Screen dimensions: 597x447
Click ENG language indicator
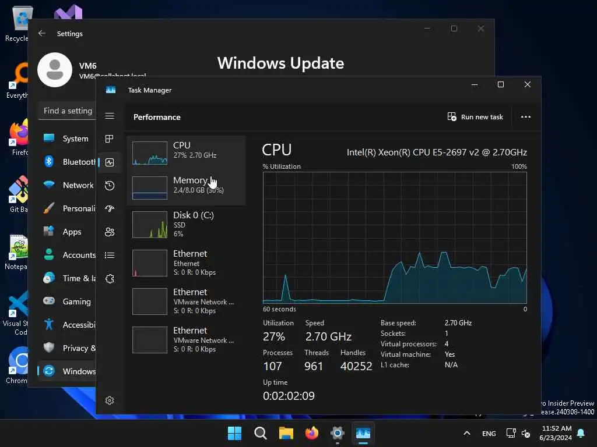[489, 433]
